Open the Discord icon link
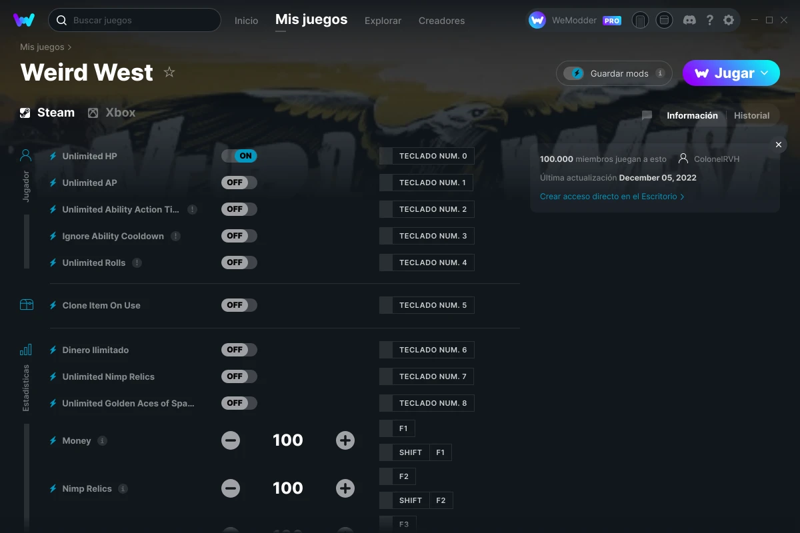Image resolution: width=800 pixels, height=533 pixels. click(x=690, y=21)
